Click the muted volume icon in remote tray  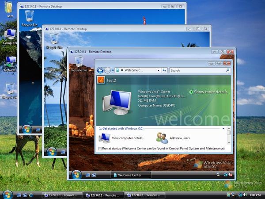230,175
